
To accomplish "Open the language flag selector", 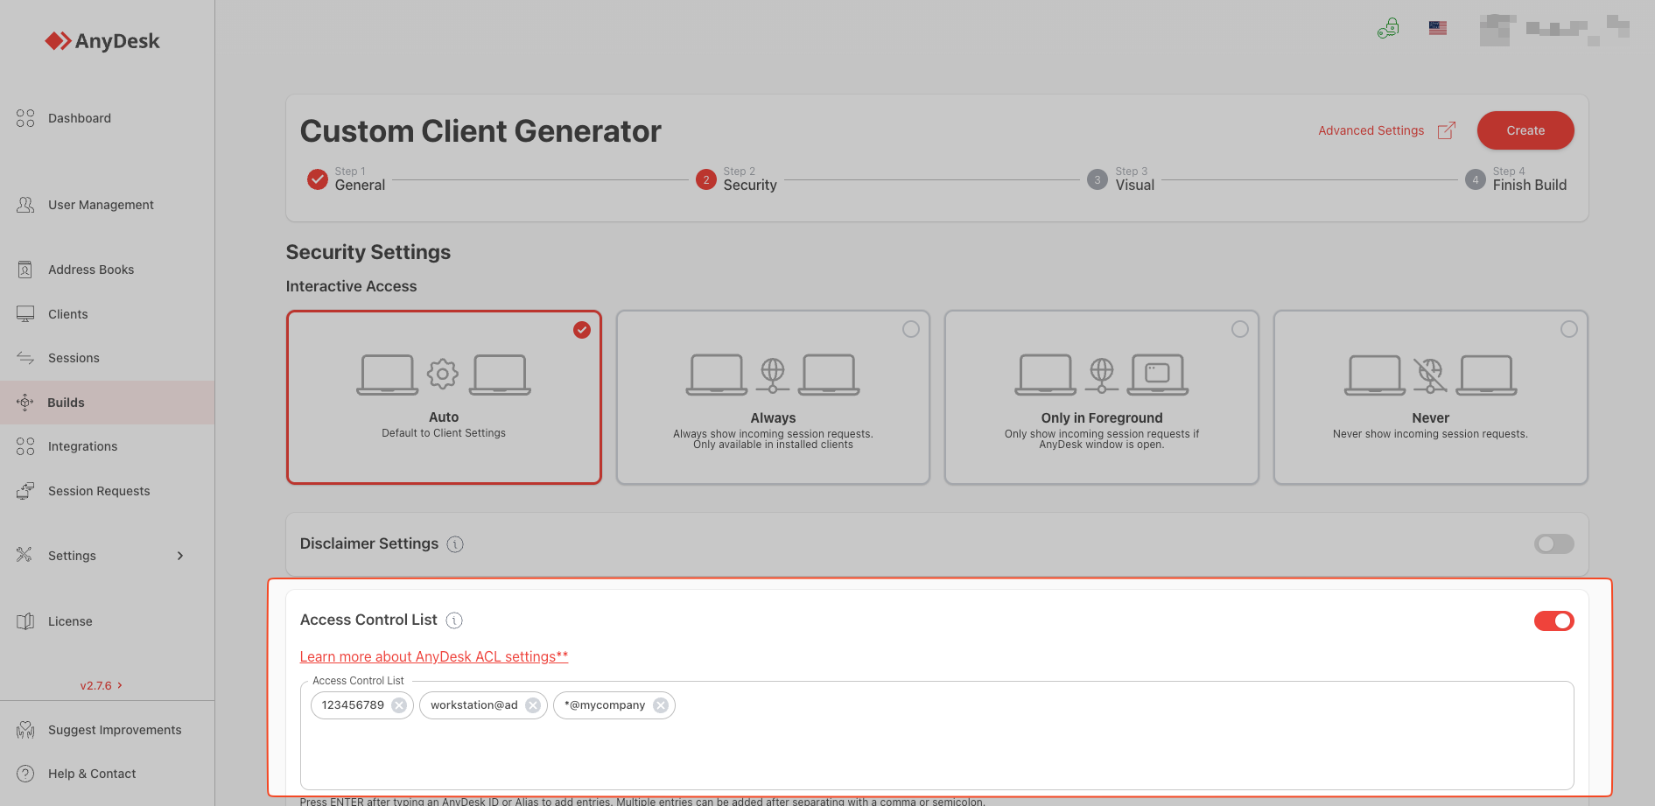I will (x=1437, y=28).
